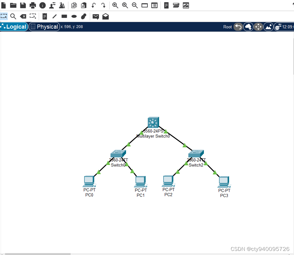This screenshot has width=294, height=255.
Task: Select the Draw Freeform tool
Action: tap(84, 16)
